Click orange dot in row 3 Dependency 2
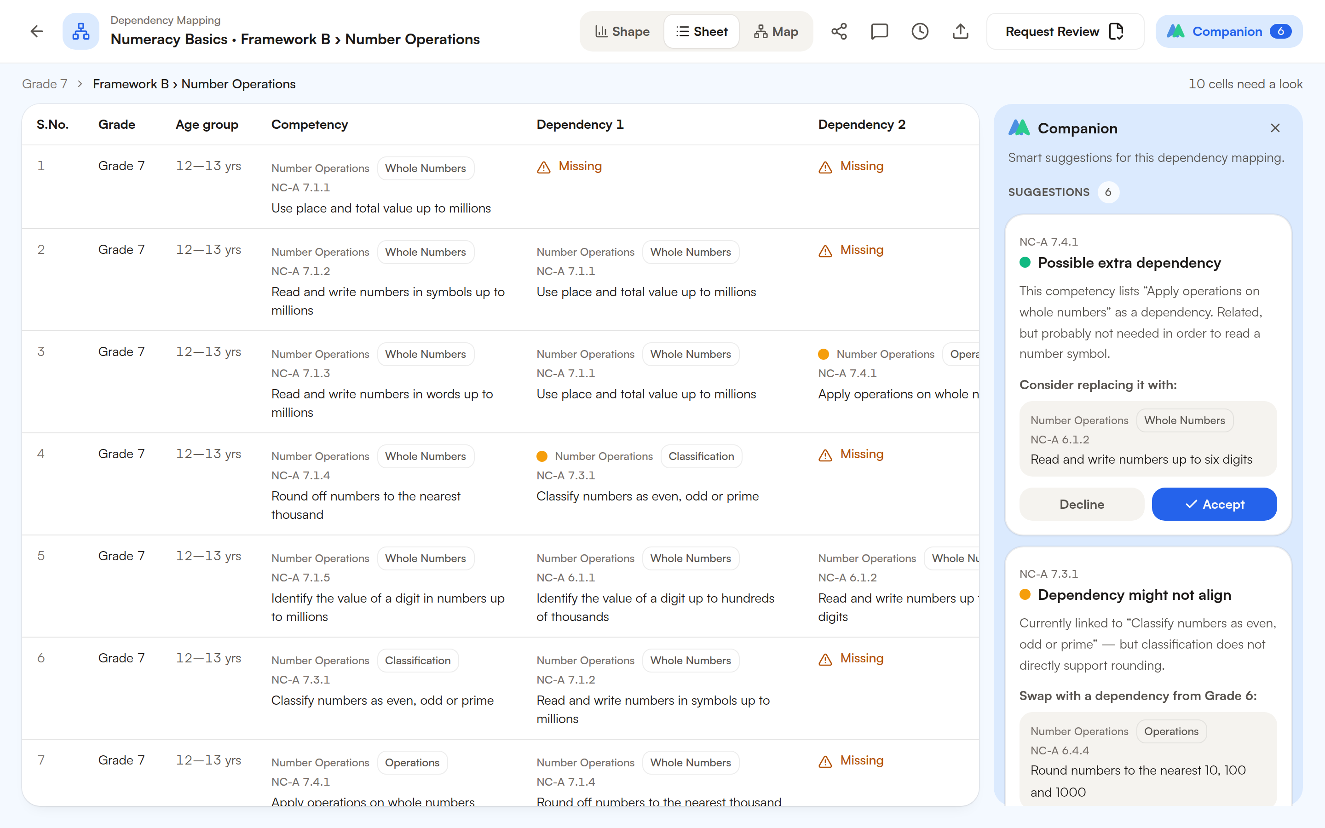 point(824,354)
